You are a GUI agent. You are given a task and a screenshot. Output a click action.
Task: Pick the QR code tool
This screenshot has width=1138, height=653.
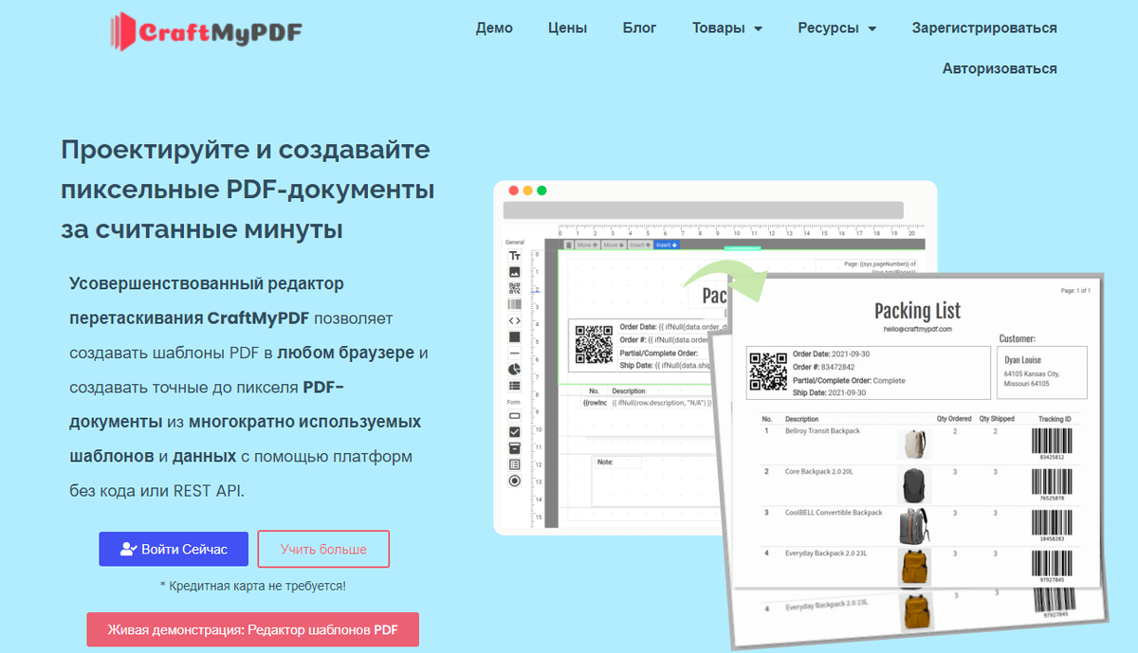coord(513,288)
